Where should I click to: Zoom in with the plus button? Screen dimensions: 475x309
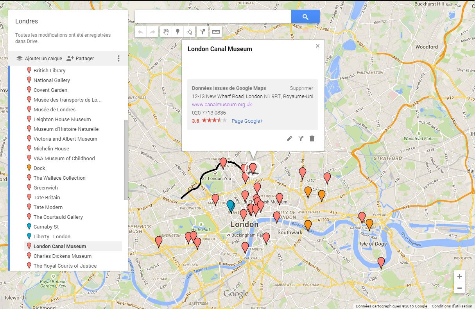[459, 276]
